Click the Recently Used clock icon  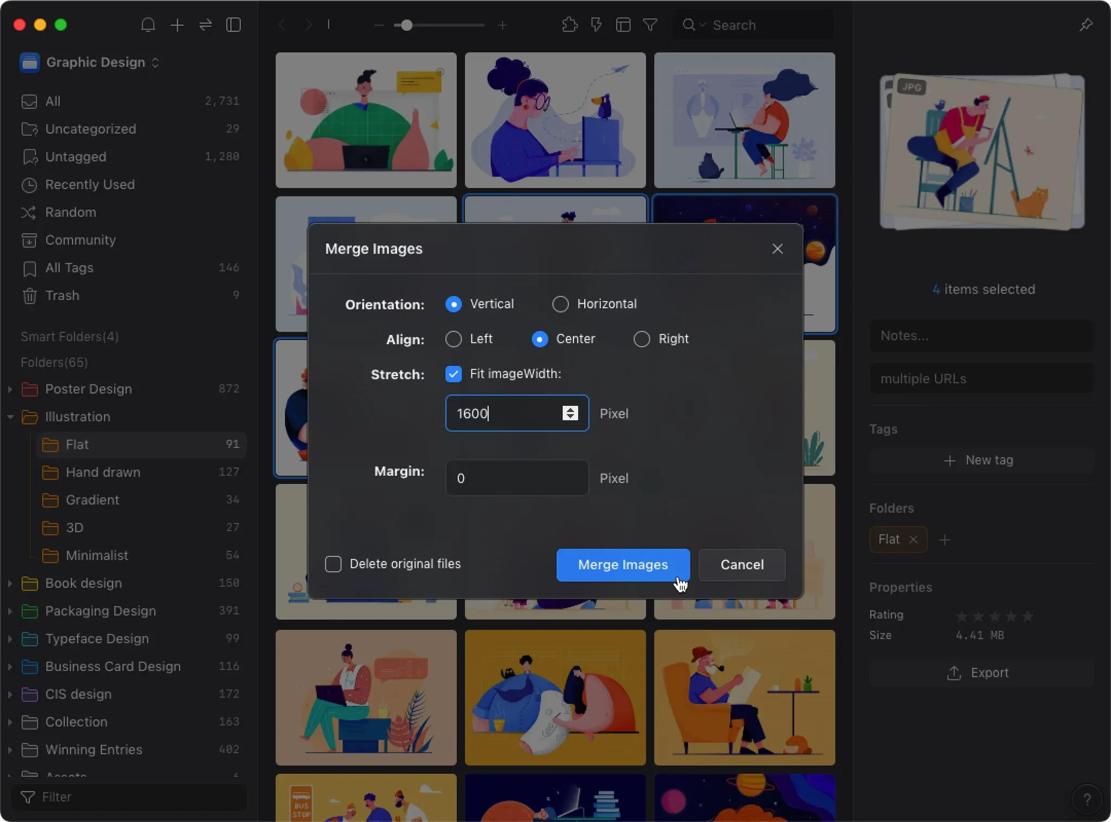[x=29, y=185]
